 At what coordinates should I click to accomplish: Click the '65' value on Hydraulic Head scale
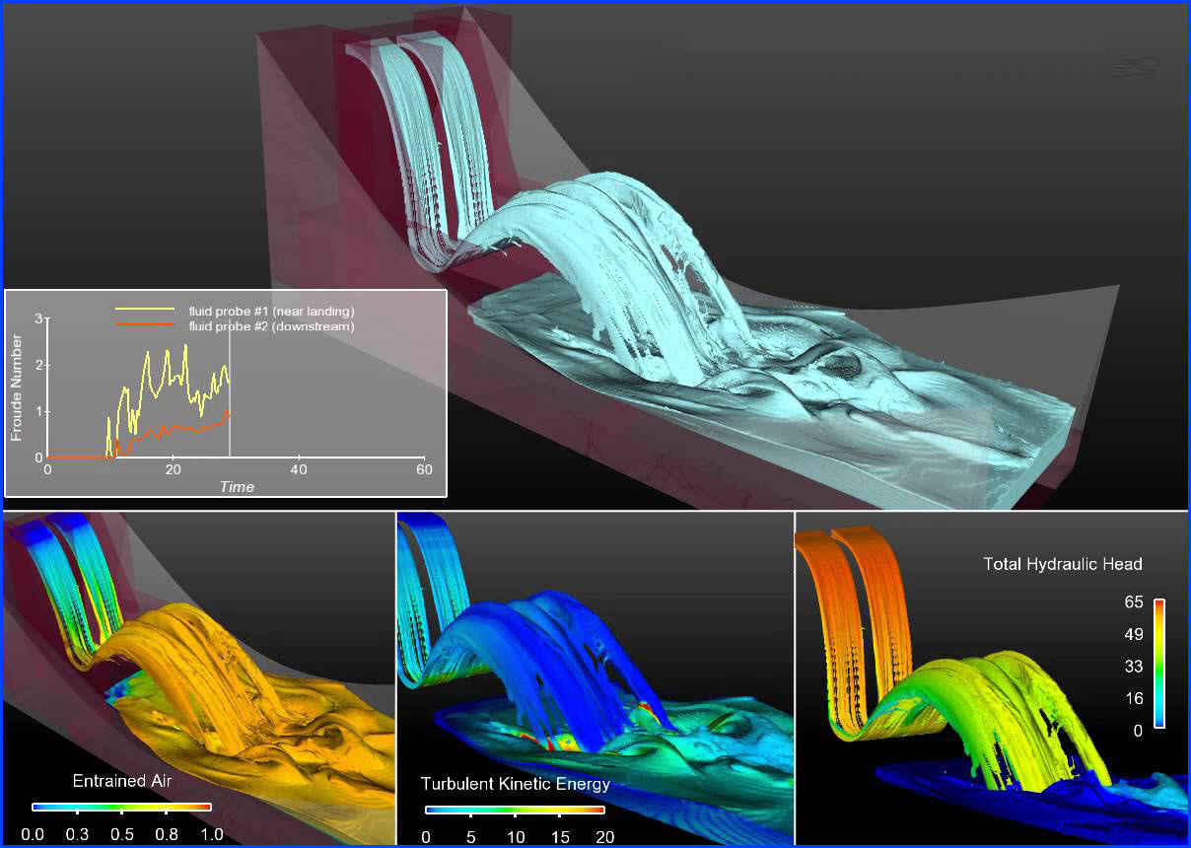1134,601
